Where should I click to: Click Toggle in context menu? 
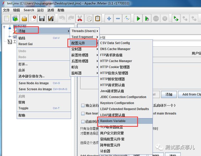click(44, 108)
